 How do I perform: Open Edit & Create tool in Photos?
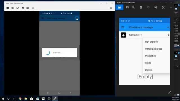pyautogui.click(x=163, y=8)
